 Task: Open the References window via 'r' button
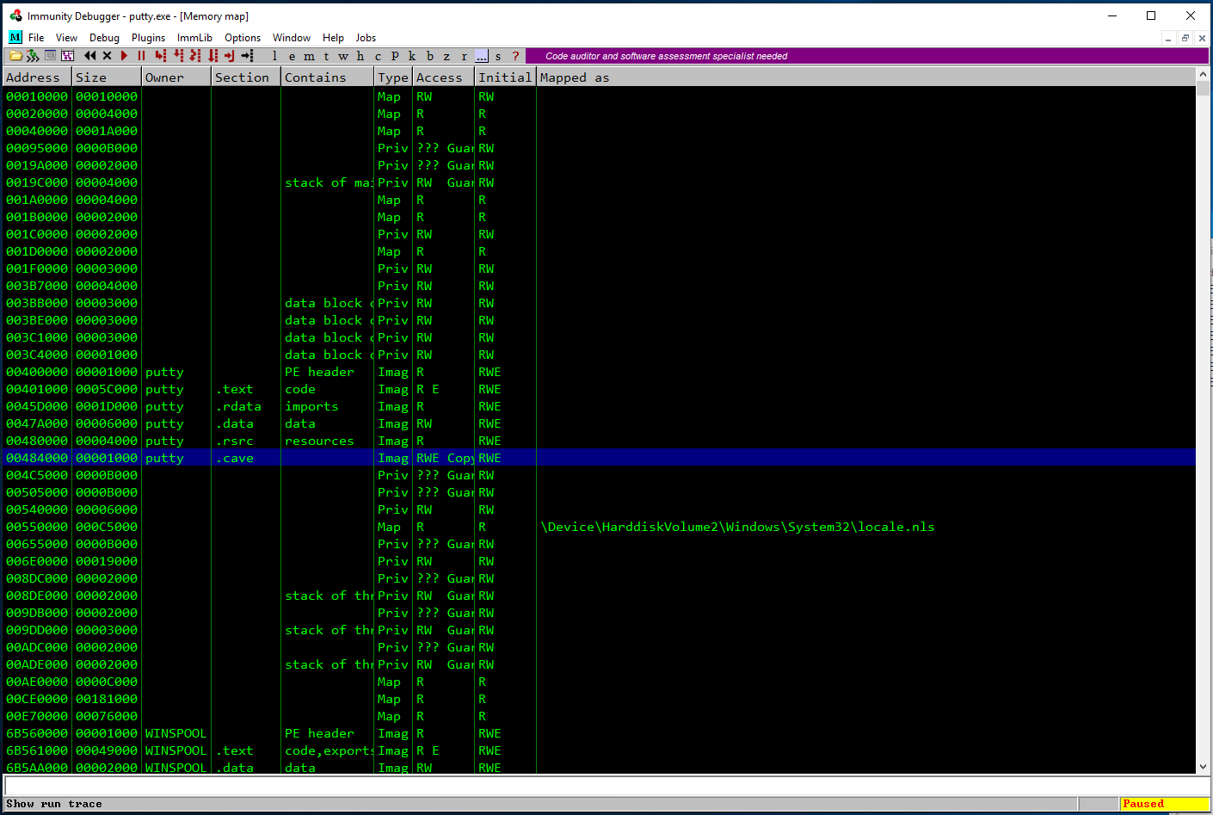tap(465, 56)
